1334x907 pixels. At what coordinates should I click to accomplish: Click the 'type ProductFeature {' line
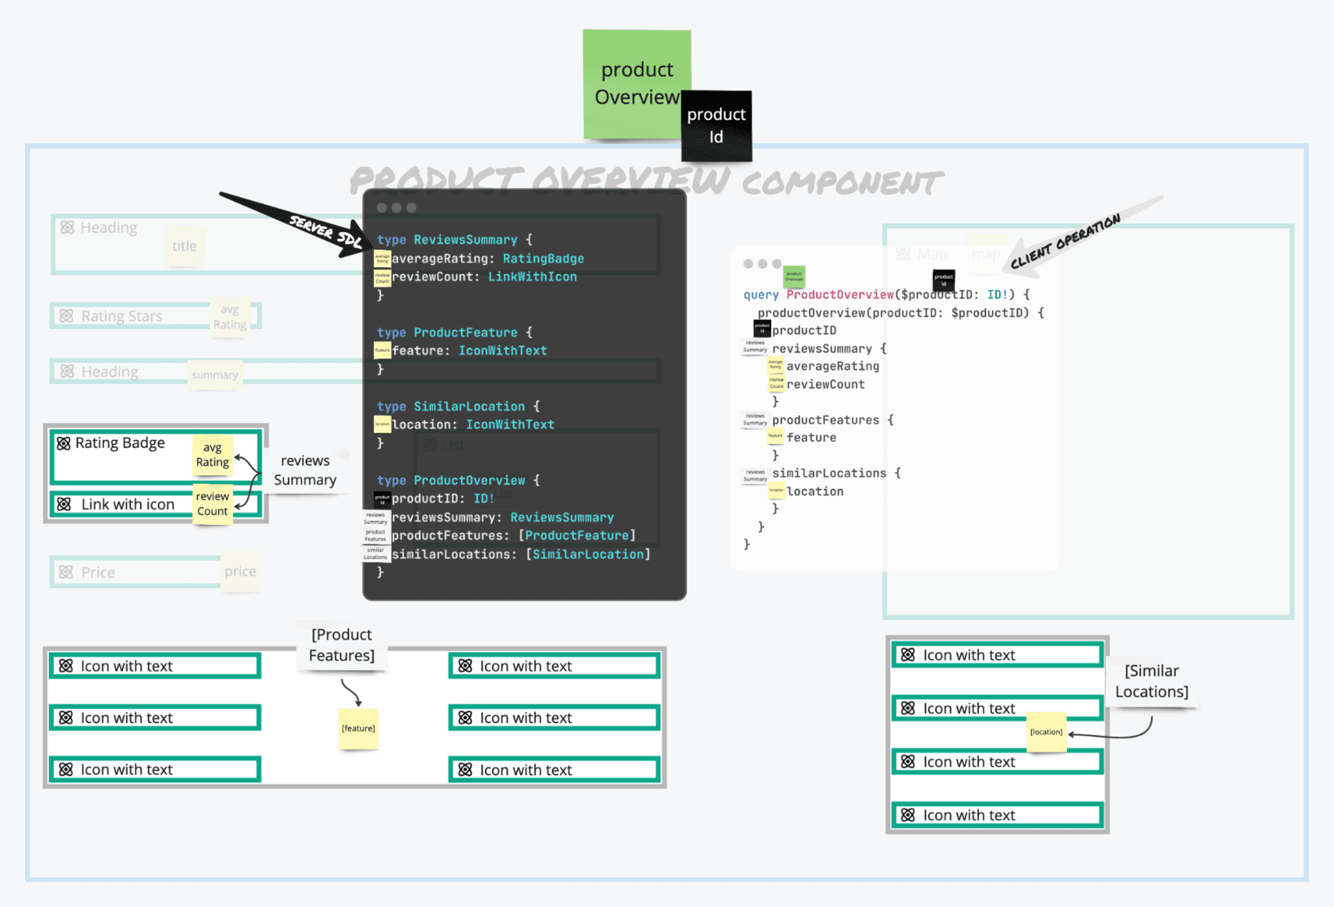coord(454,332)
